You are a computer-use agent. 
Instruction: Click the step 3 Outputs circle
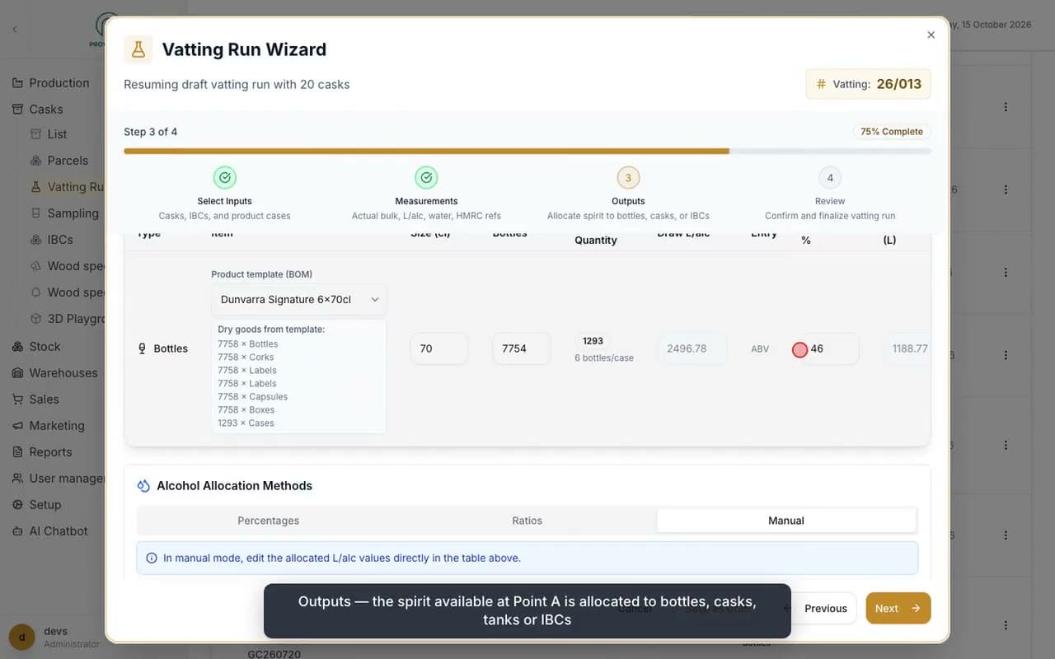pos(628,178)
